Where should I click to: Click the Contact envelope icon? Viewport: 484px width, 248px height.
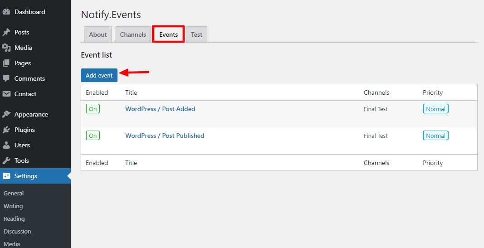(6, 94)
